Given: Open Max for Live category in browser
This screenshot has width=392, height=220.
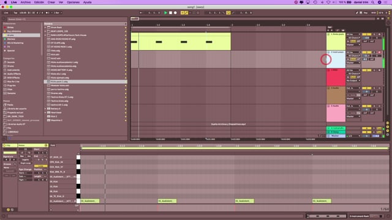Looking at the screenshot, I should [13, 81].
